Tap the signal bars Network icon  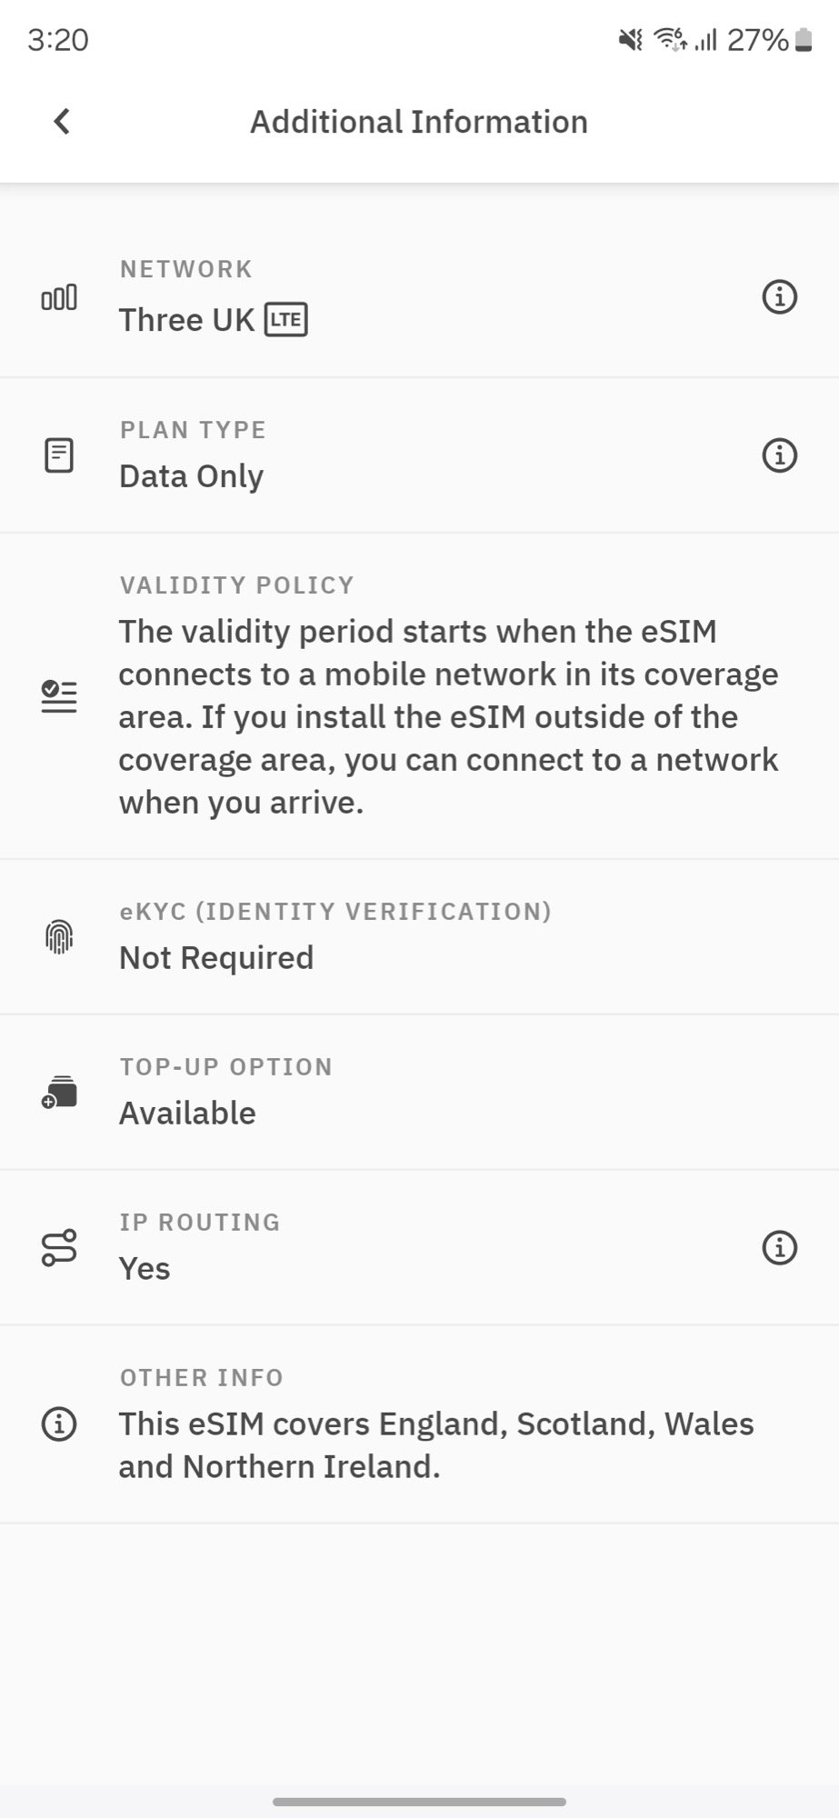[x=59, y=297]
